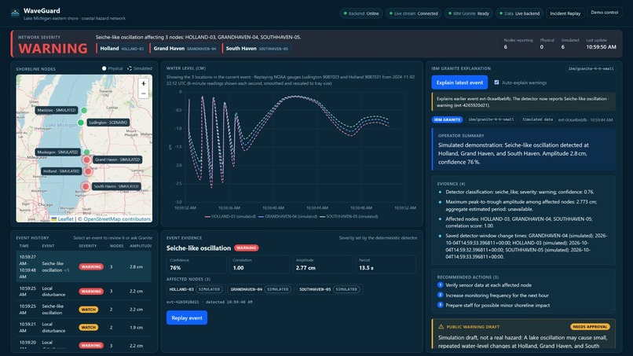Select the 10:59:21 Local disturbance watch row
633x356 pixels.
point(83,327)
